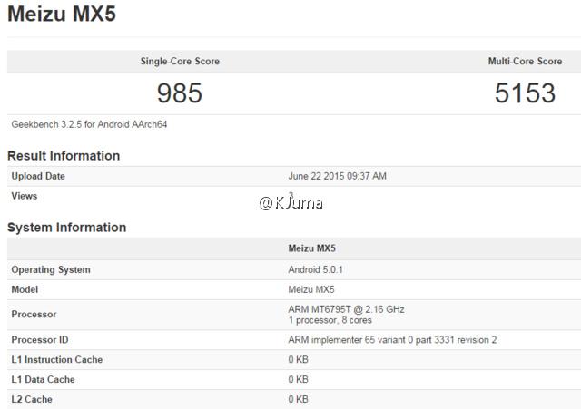Click the Meizu MX5 page title
This screenshot has height=409, width=581.
[x=62, y=14]
